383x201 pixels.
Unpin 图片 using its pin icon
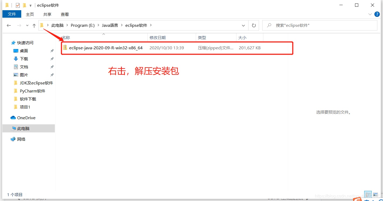pos(52,75)
